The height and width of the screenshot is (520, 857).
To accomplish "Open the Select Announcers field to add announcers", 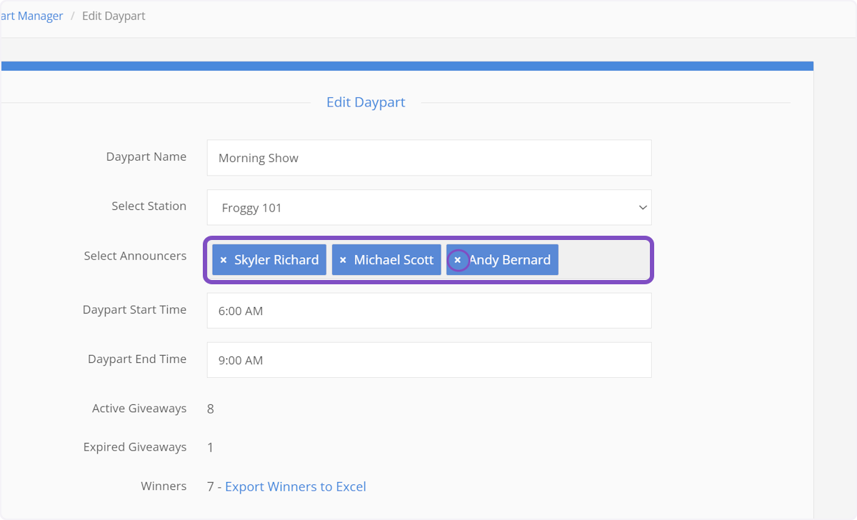I will 603,259.
